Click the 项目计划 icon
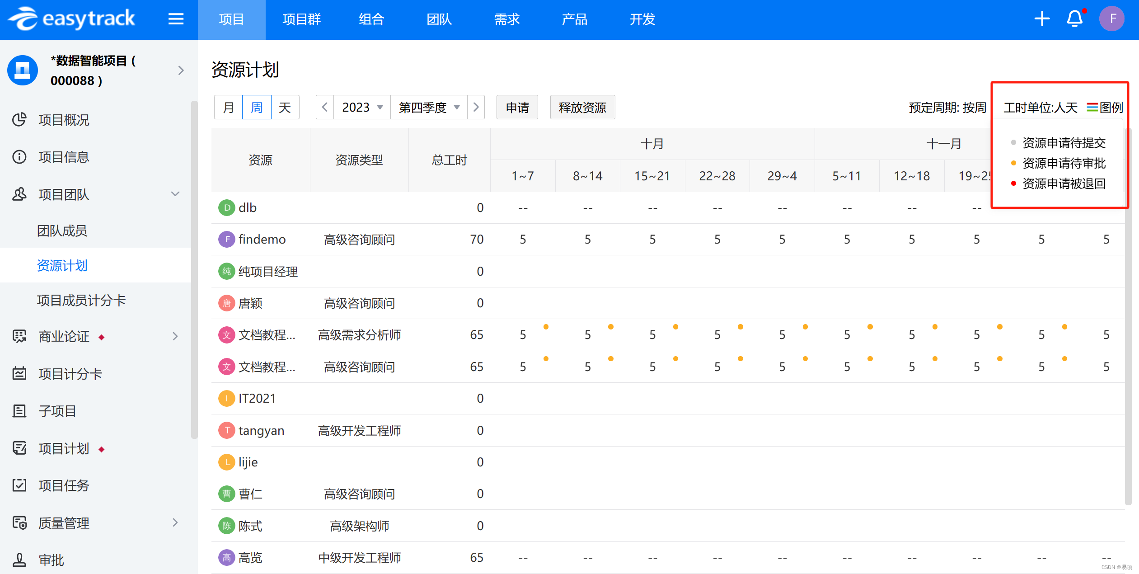Screen dimensions: 1139x574 point(19,448)
